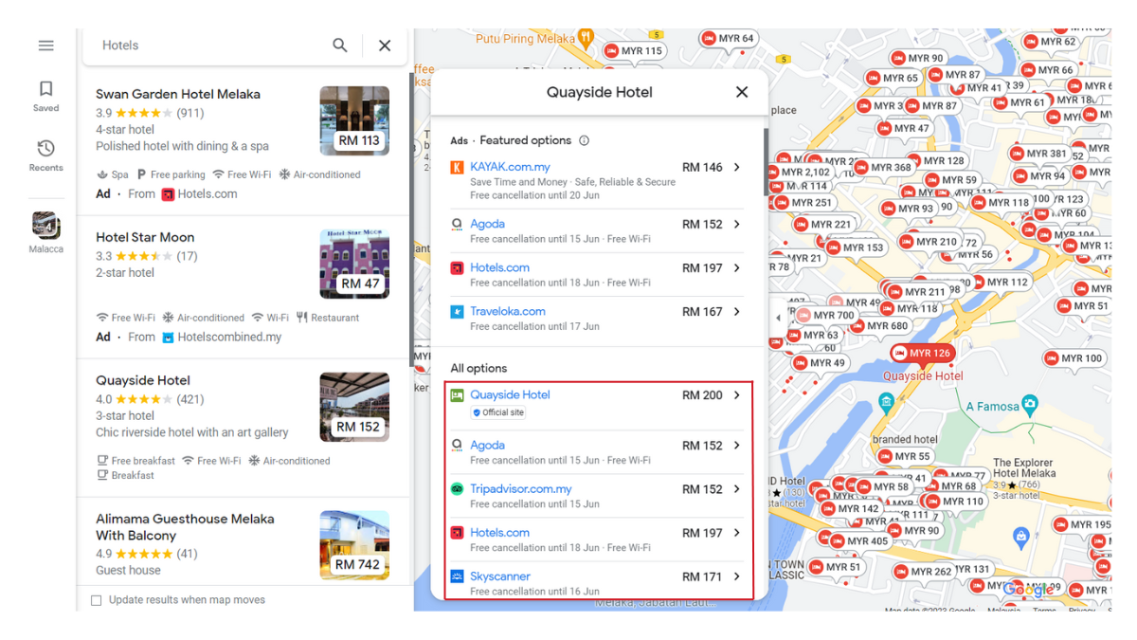Image resolution: width=1137 pixels, height=640 pixels.
Task: Enable Update results when map moves
Action: [96, 600]
